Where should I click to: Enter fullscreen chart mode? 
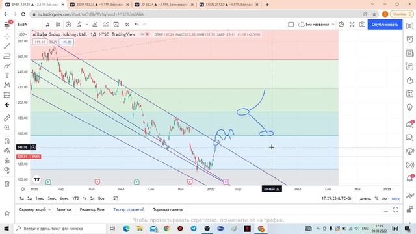point(352,25)
